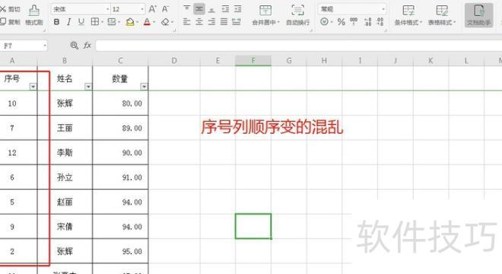Click the fx insert function icon
The width and height of the screenshot is (502, 274).
tap(87, 46)
